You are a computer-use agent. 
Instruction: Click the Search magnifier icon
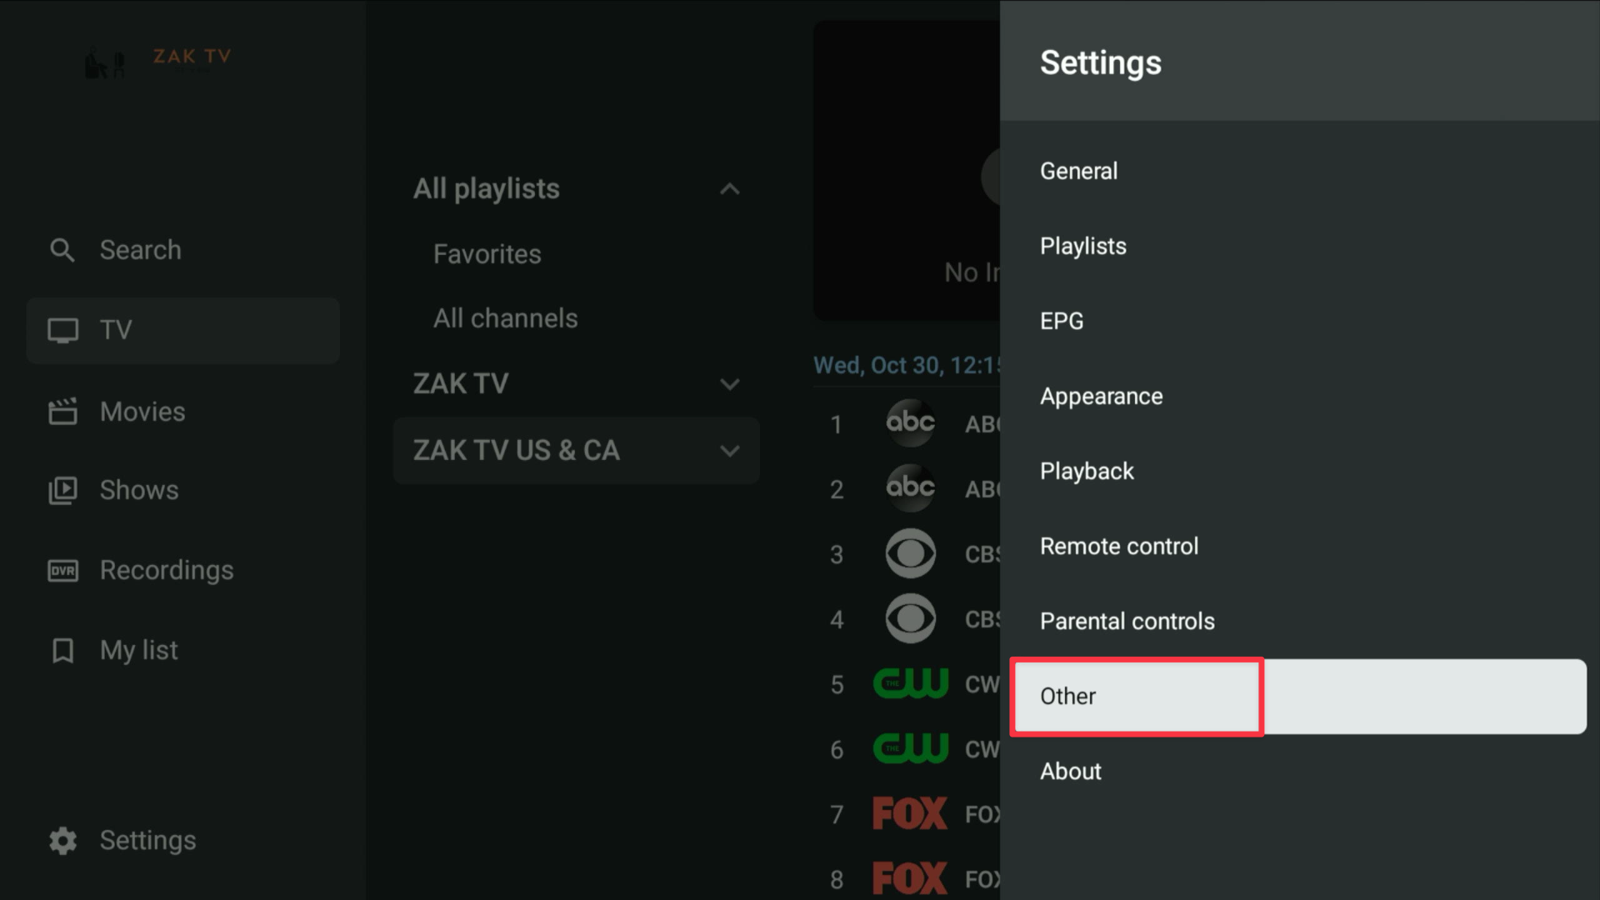[x=62, y=250]
